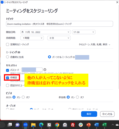Set host video to On
Viewport: 119px width, 129px height.
point(14,97)
